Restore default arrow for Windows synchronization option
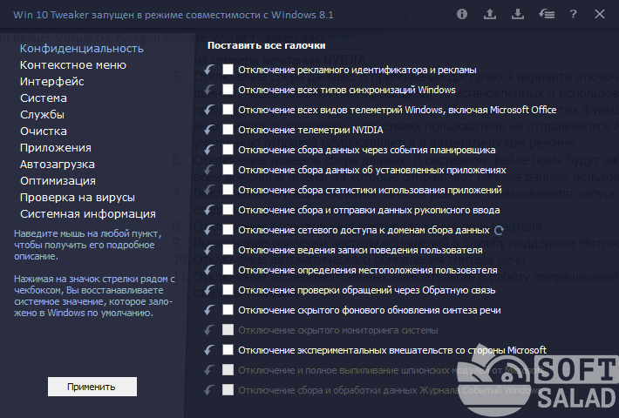 point(209,90)
